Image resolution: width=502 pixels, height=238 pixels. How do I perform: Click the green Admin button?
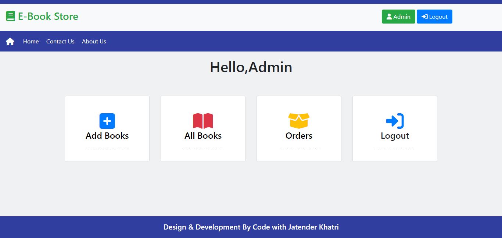(398, 16)
